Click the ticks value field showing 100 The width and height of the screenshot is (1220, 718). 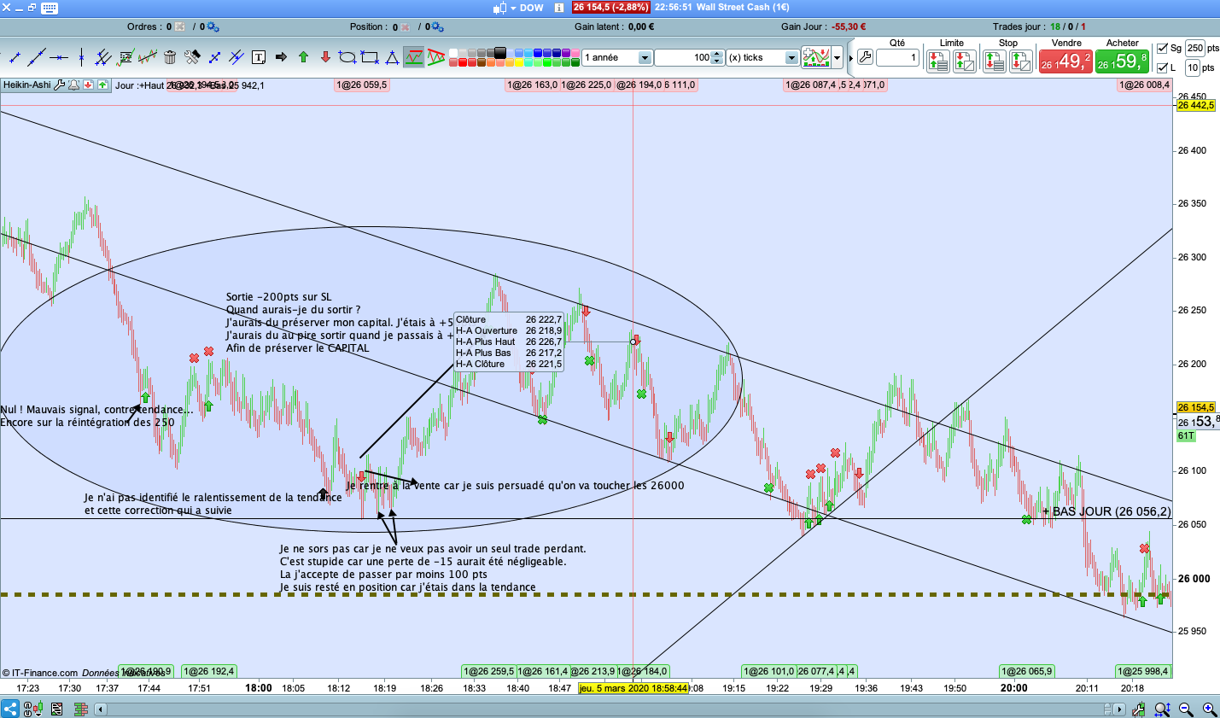point(683,57)
